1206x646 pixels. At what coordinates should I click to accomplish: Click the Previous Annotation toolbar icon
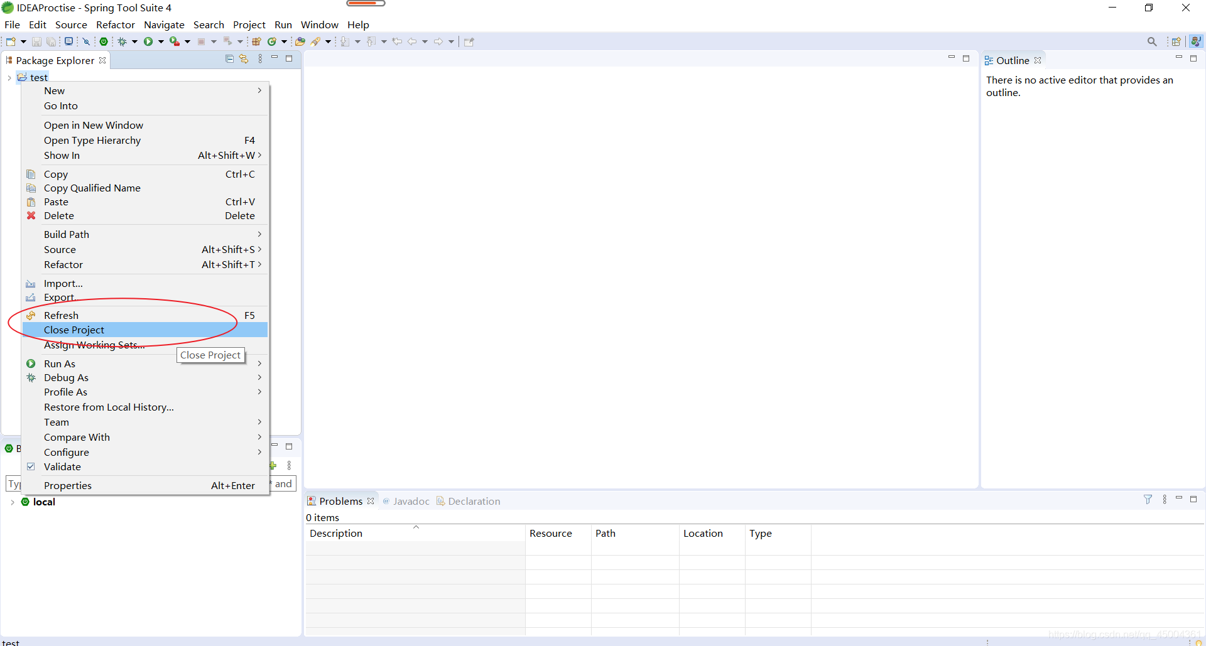coord(371,41)
